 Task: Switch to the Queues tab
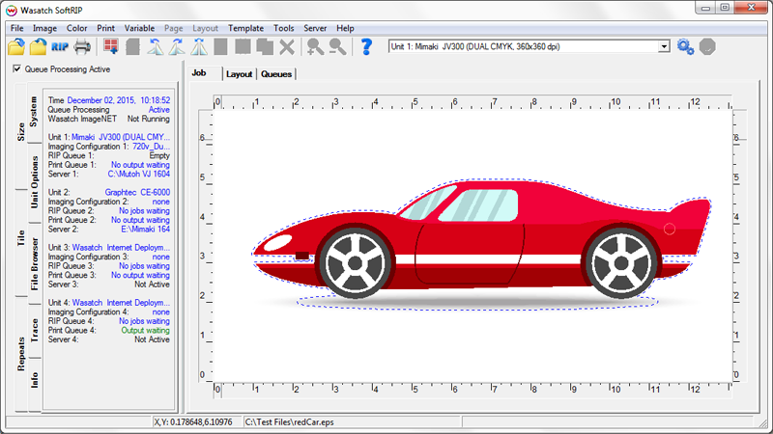(276, 74)
